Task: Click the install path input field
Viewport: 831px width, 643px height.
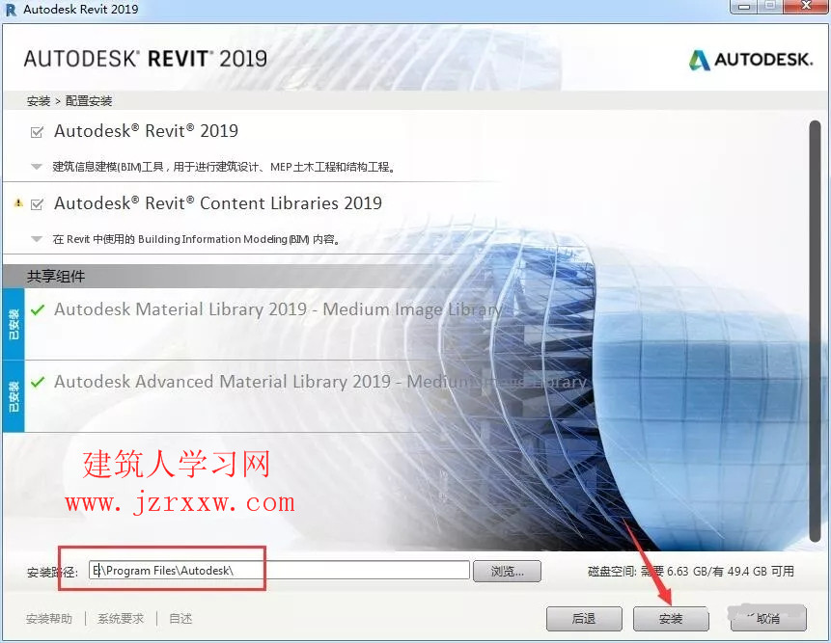Action: [x=279, y=571]
